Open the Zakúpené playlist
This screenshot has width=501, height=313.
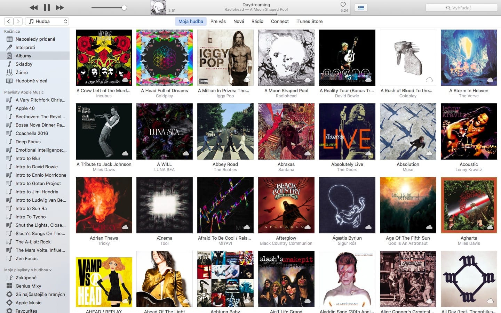click(35, 278)
